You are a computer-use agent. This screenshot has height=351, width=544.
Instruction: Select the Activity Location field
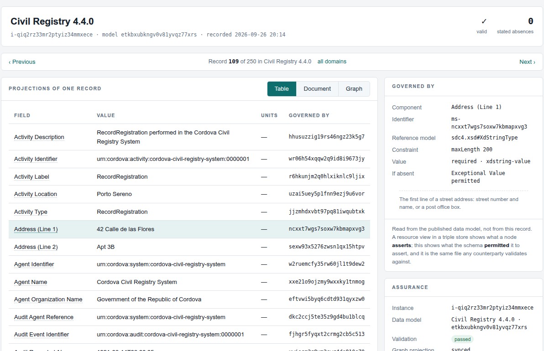36,194
